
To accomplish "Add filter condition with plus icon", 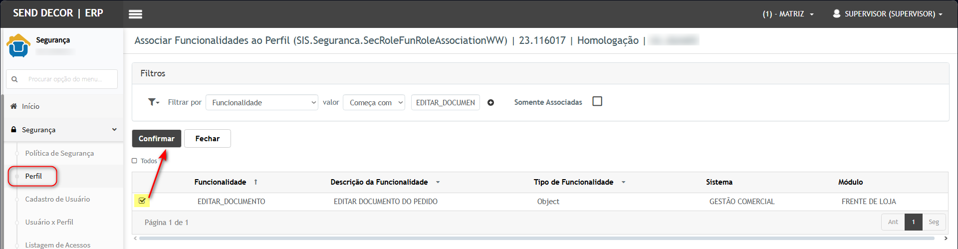I will (x=490, y=102).
